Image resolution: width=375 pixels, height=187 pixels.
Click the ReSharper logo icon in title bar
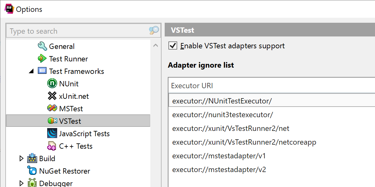pos(9,9)
